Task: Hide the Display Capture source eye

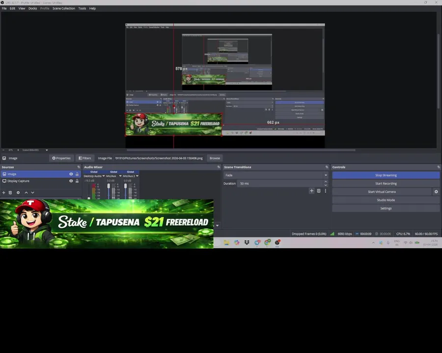Action: pos(71,181)
